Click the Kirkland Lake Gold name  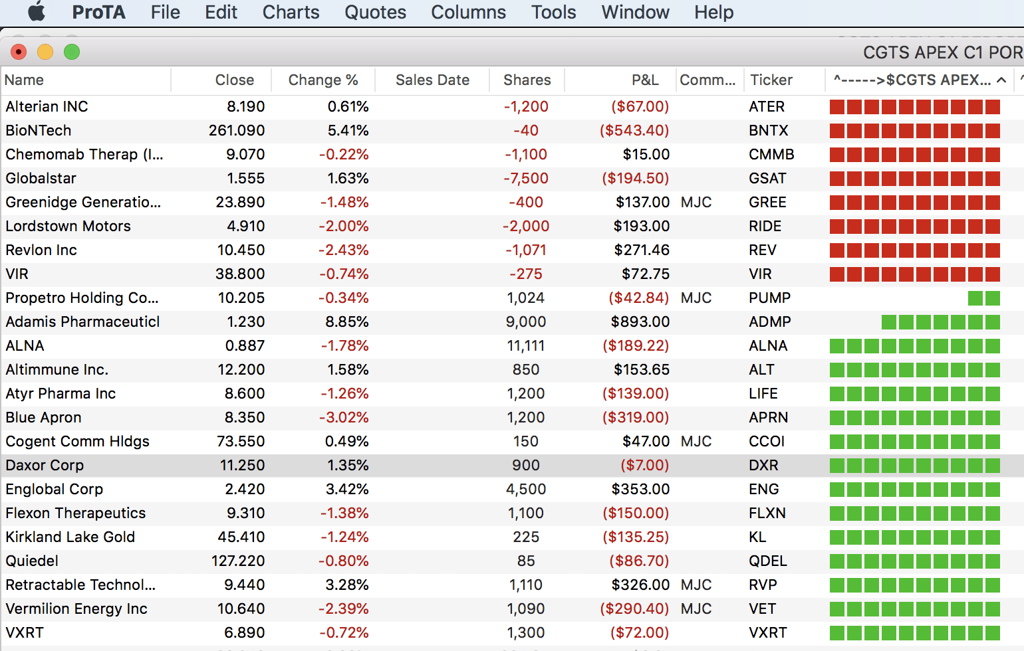pos(70,537)
